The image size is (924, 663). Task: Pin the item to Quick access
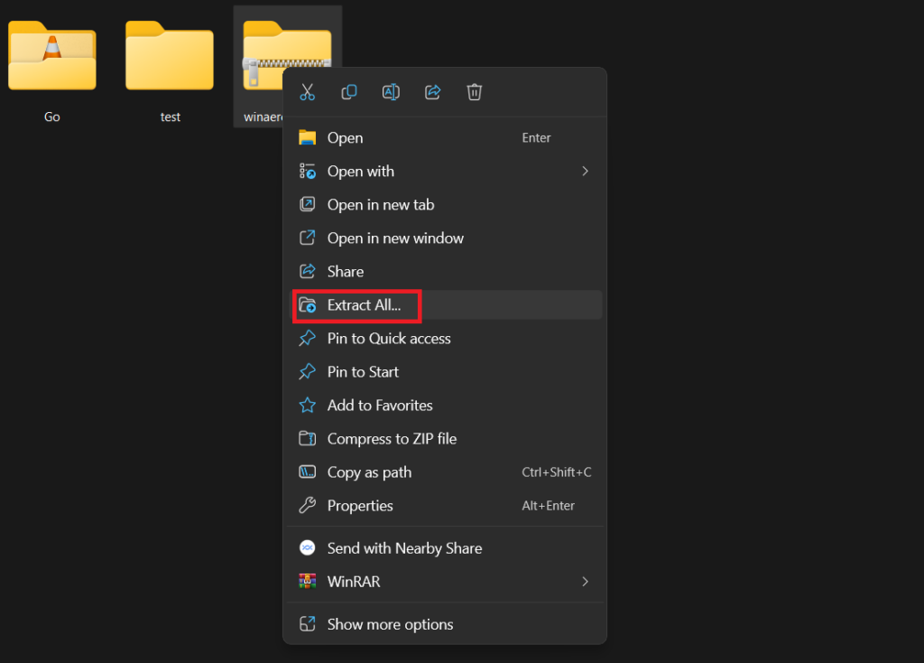tap(388, 339)
